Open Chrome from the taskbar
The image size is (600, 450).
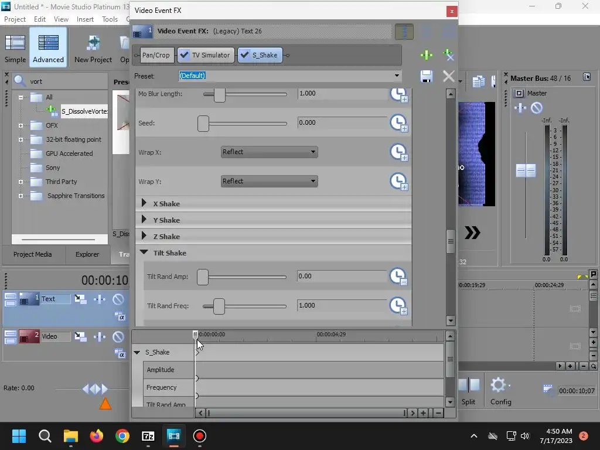click(x=122, y=436)
